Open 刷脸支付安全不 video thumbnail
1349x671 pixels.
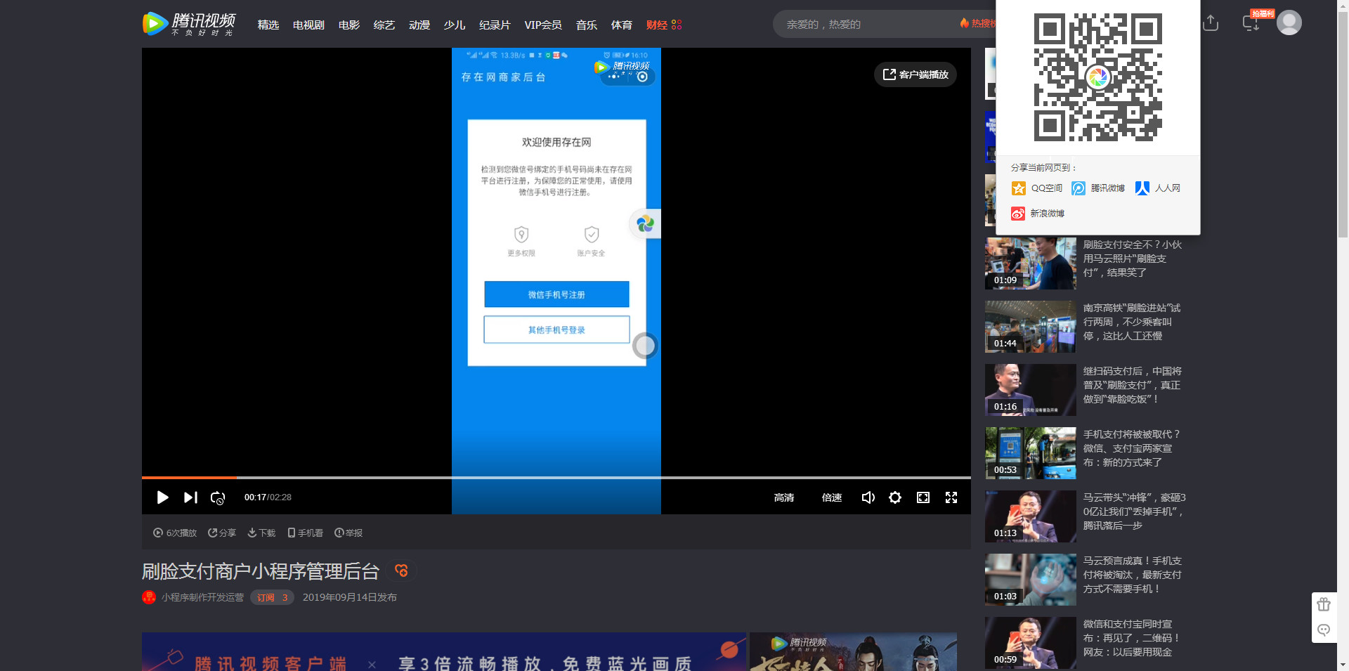point(1031,263)
